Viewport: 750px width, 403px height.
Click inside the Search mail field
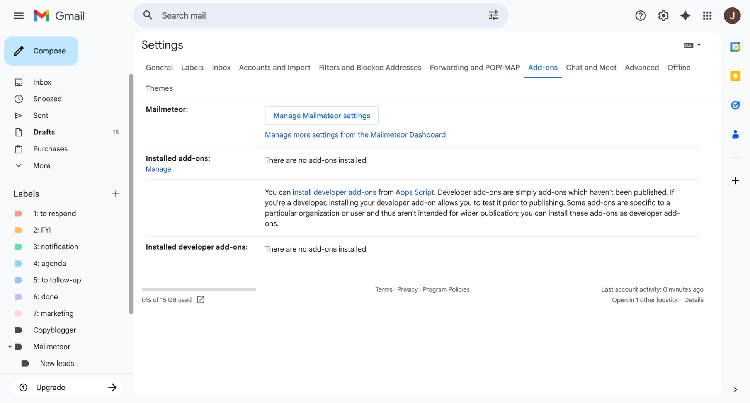point(270,15)
